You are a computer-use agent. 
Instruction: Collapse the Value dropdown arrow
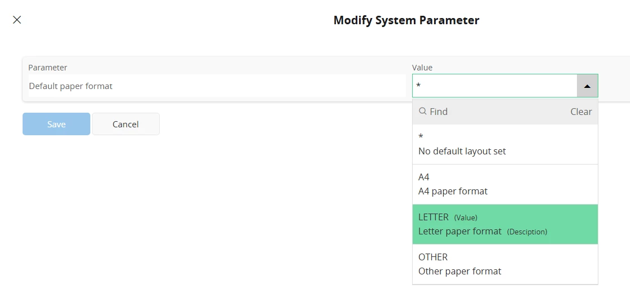click(587, 86)
